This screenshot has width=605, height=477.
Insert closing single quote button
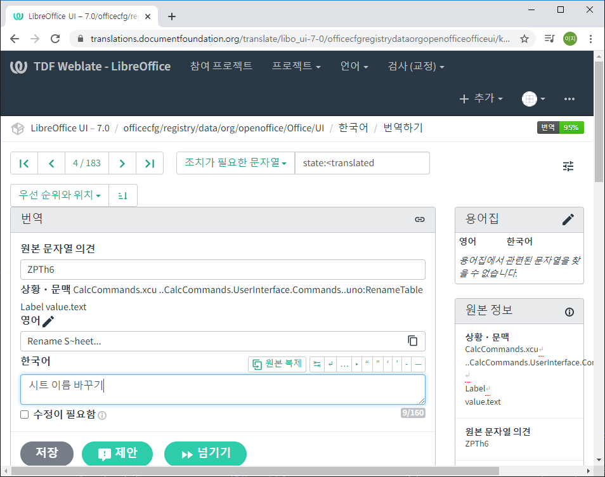tap(397, 364)
